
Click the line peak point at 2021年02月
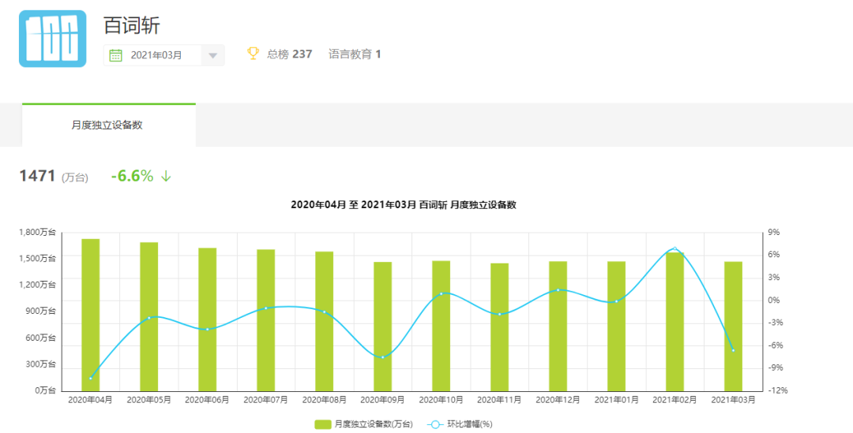675,248
